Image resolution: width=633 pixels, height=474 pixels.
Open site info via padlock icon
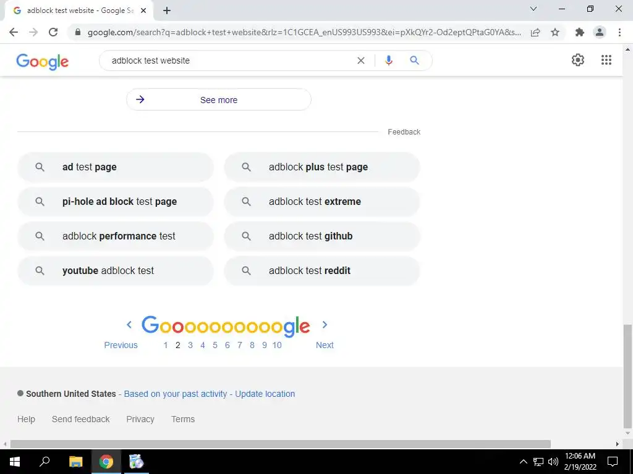[78, 32]
